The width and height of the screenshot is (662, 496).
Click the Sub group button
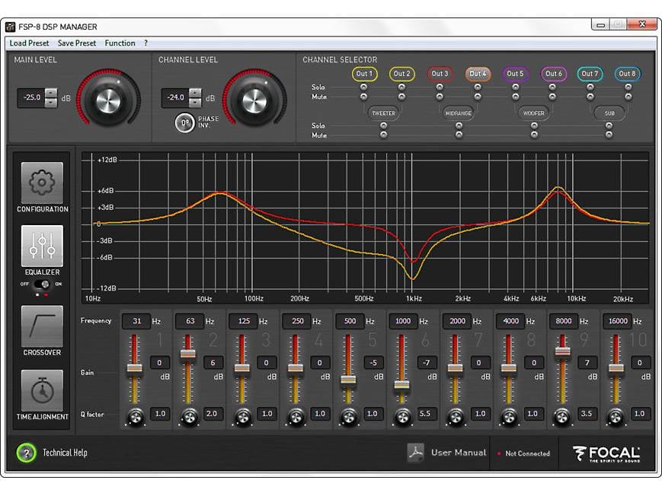point(609,113)
